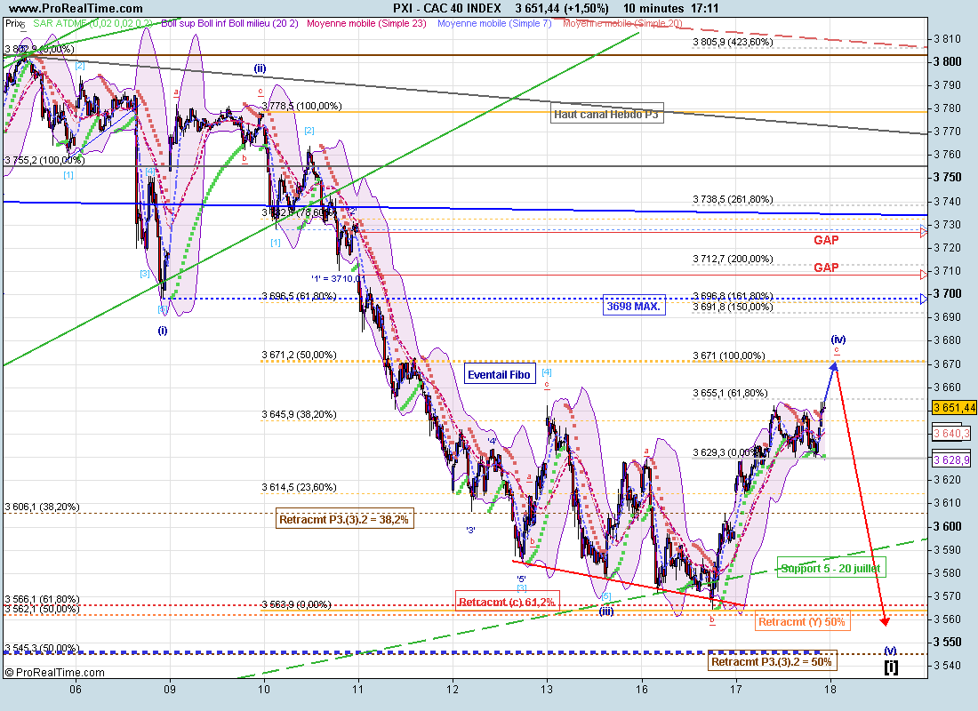Click the Support 5 - 20 juillet label

coord(831,567)
